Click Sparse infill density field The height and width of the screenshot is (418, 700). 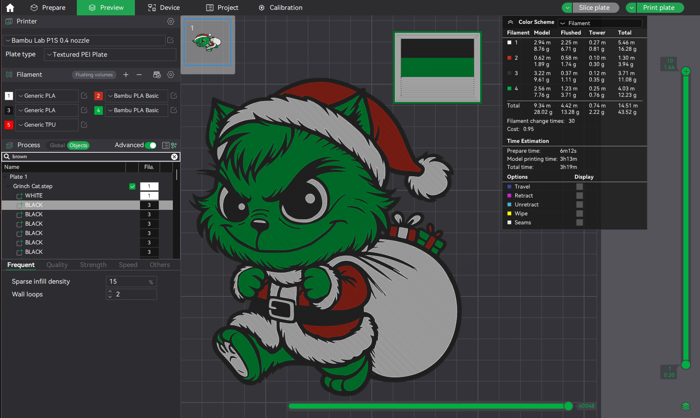[131, 282]
